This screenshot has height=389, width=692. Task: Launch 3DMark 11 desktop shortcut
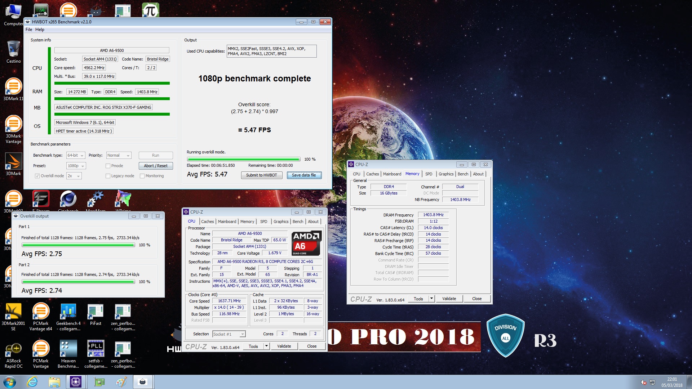13,89
